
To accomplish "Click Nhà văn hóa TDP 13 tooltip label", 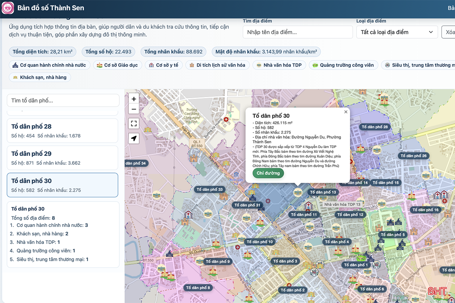I will [342, 205].
